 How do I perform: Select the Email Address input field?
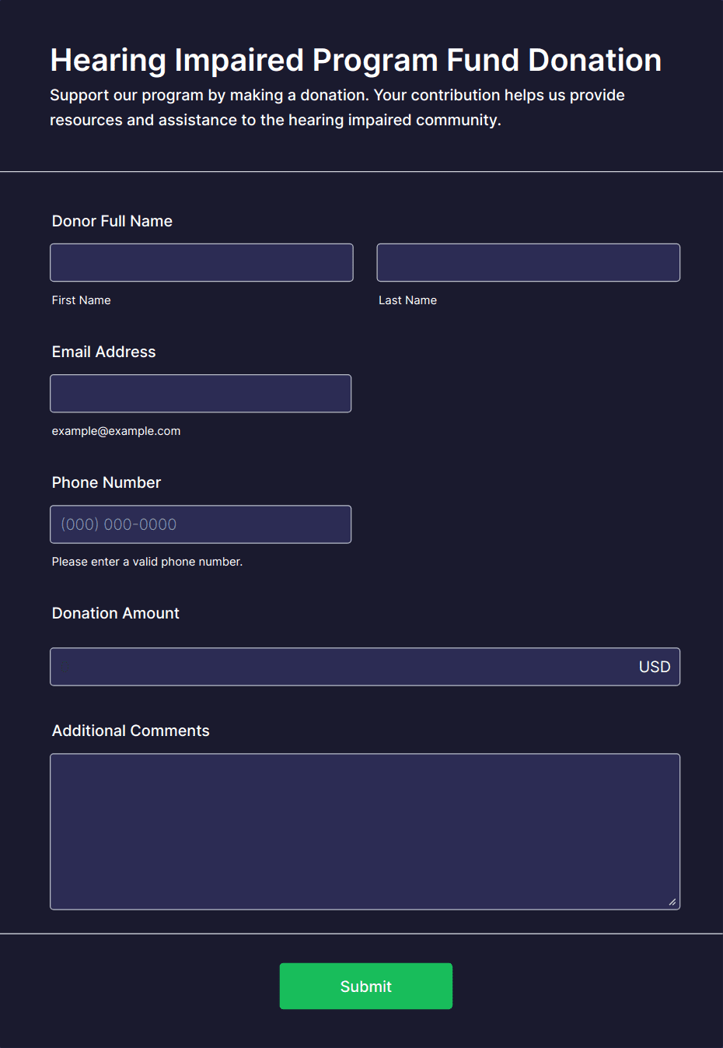tap(201, 394)
